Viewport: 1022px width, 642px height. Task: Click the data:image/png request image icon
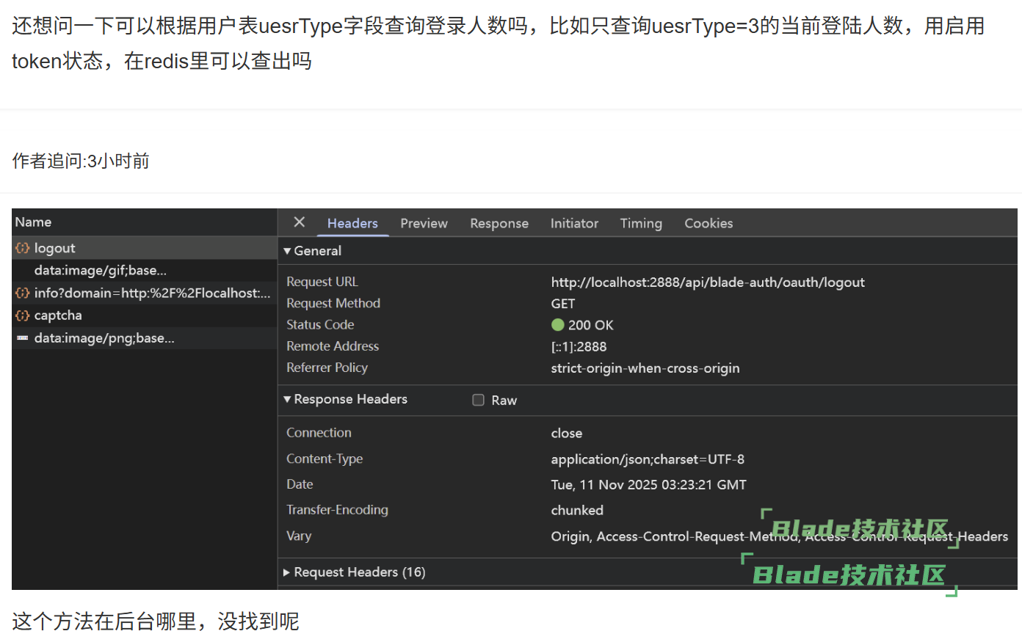point(23,338)
